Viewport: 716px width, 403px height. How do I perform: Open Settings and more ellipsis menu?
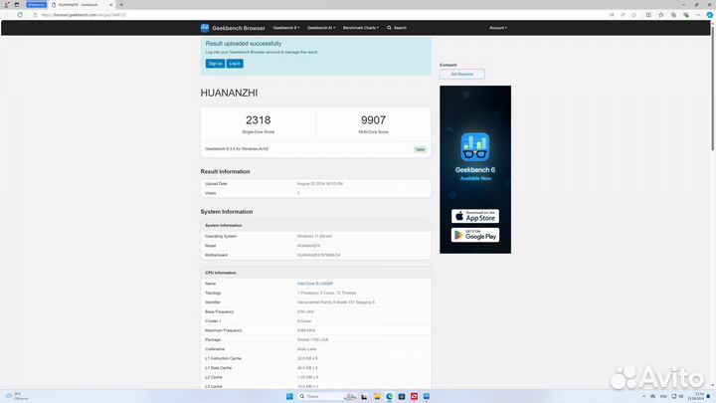click(x=698, y=15)
